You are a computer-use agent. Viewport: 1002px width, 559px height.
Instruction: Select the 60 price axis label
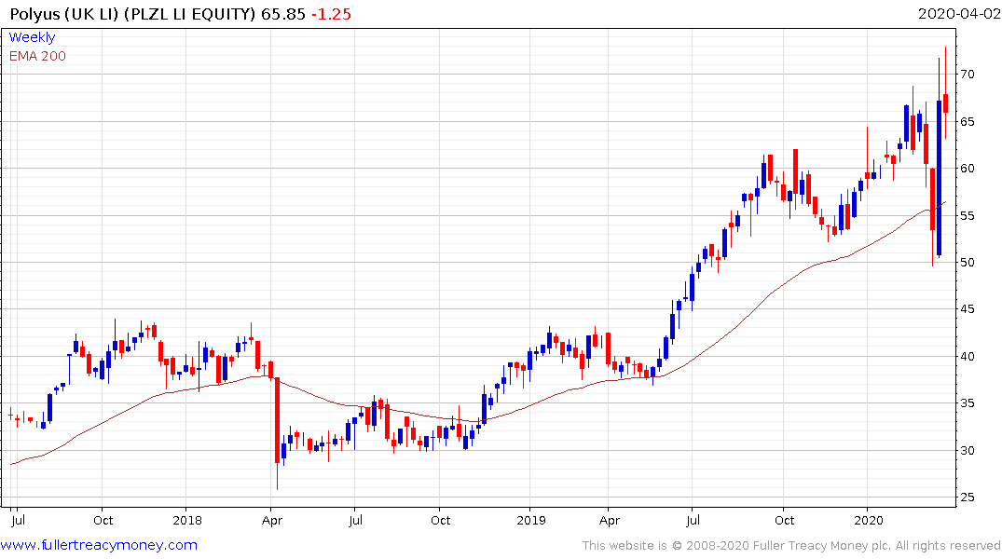coord(967,168)
